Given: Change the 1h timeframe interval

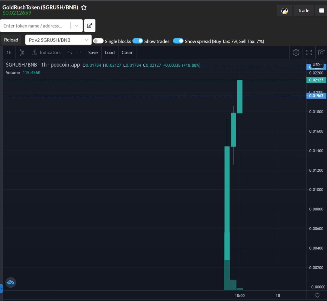Looking at the screenshot, I should coord(9,52).
